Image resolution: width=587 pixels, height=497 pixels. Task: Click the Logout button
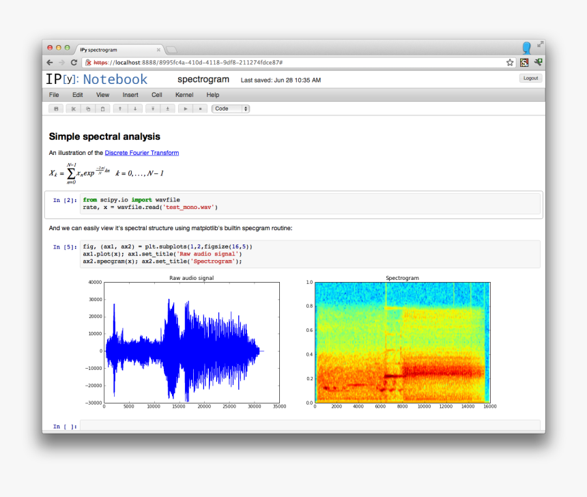click(x=530, y=78)
